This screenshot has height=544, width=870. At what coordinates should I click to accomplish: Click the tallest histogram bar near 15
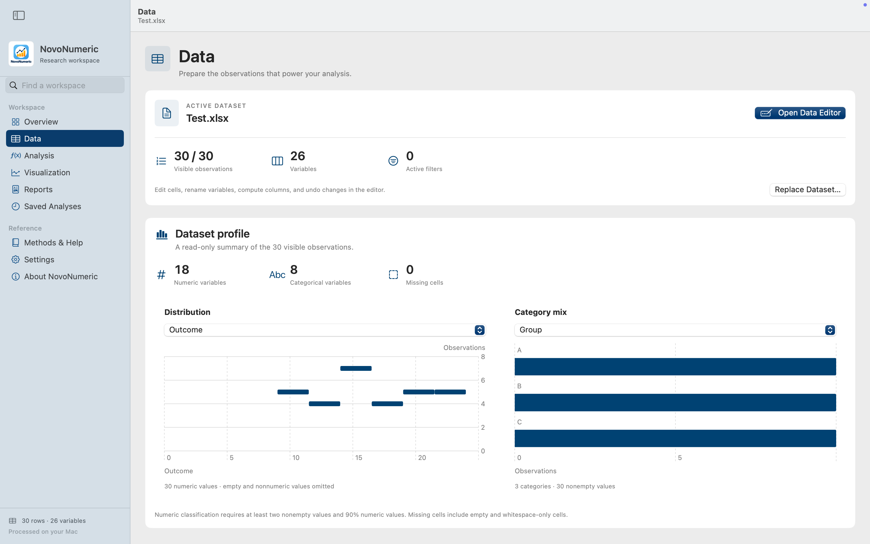click(x=356, y=368)
